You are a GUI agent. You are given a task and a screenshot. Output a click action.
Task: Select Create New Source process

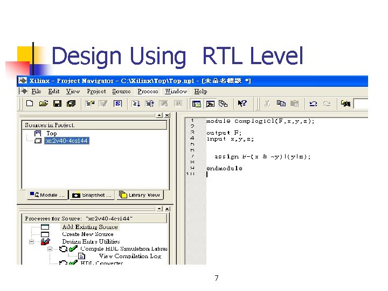click(88, 234)
